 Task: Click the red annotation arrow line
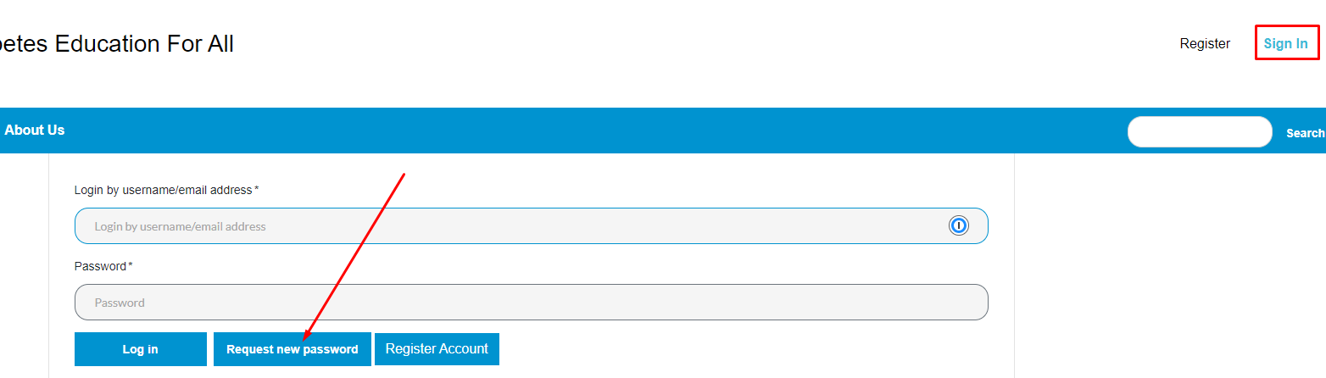(x=356, y=253)
